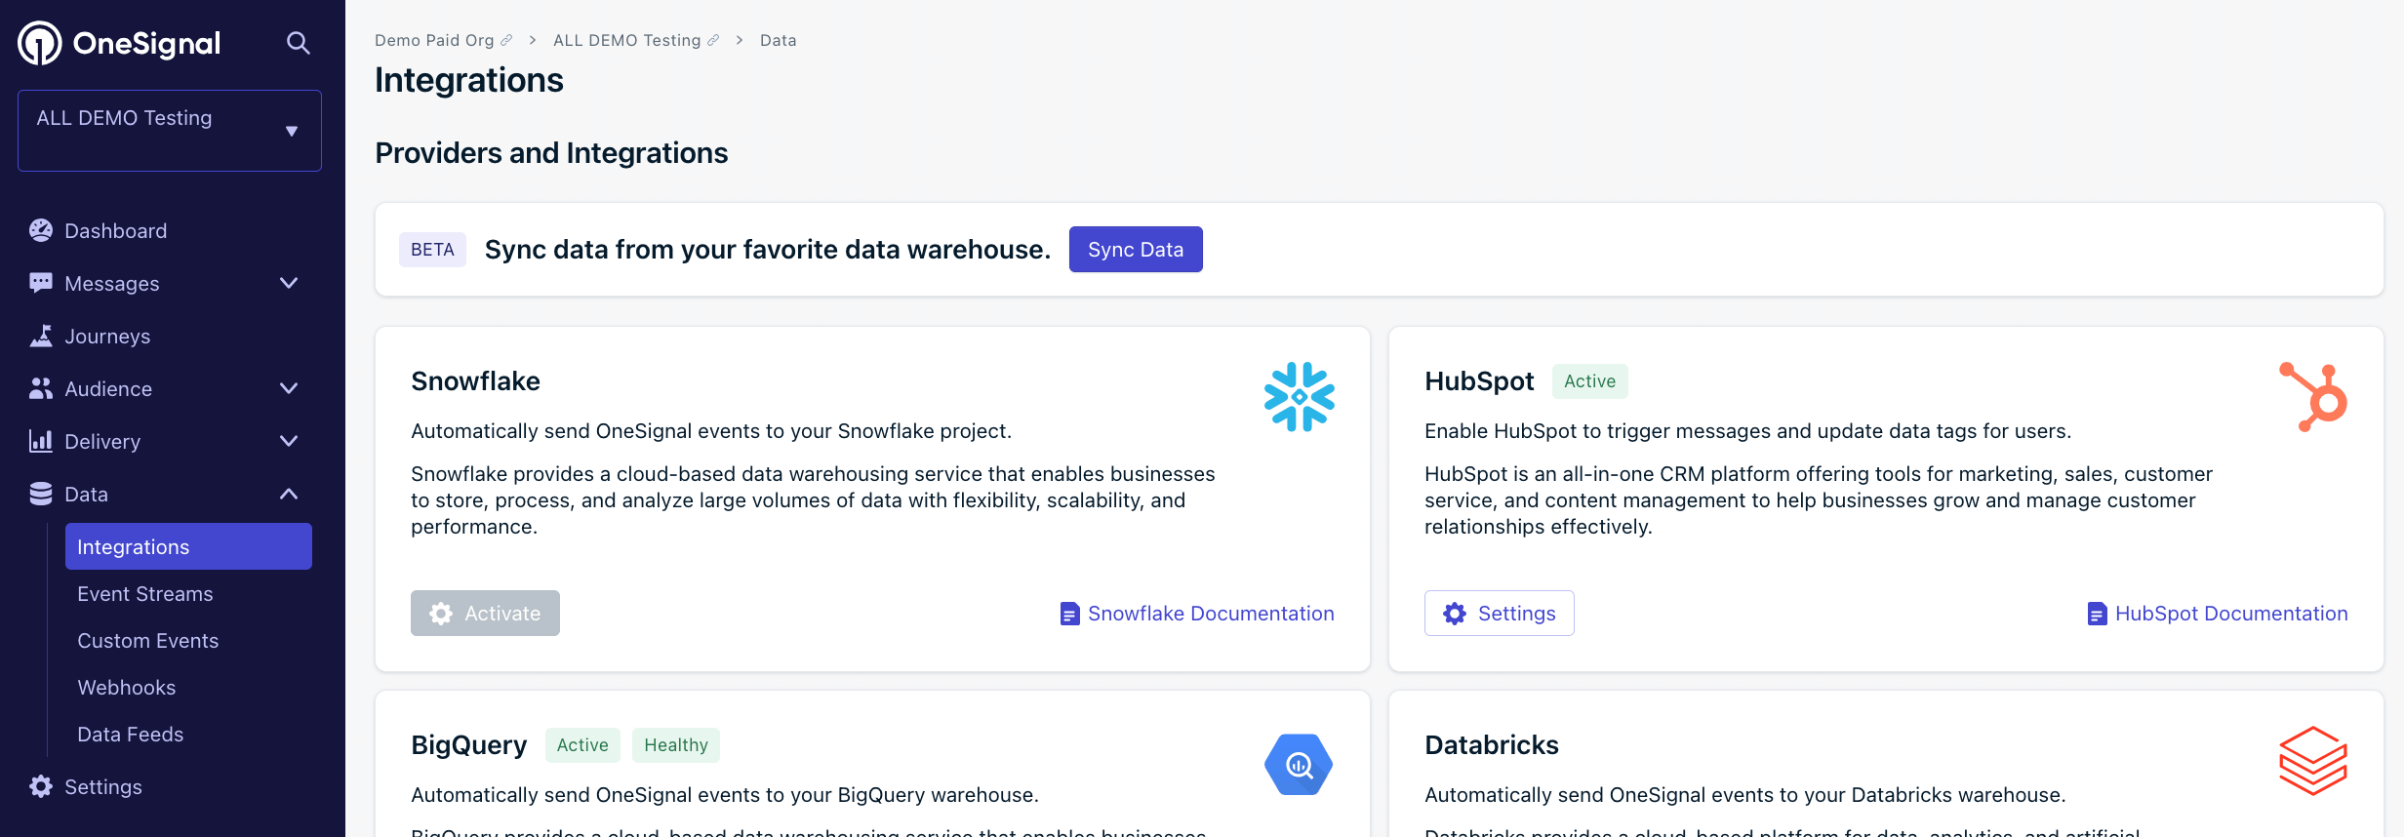Navigate to Demo Paid Org breadcrumb
This screenshot has width=2404, height=837.
tap(434, 40)
